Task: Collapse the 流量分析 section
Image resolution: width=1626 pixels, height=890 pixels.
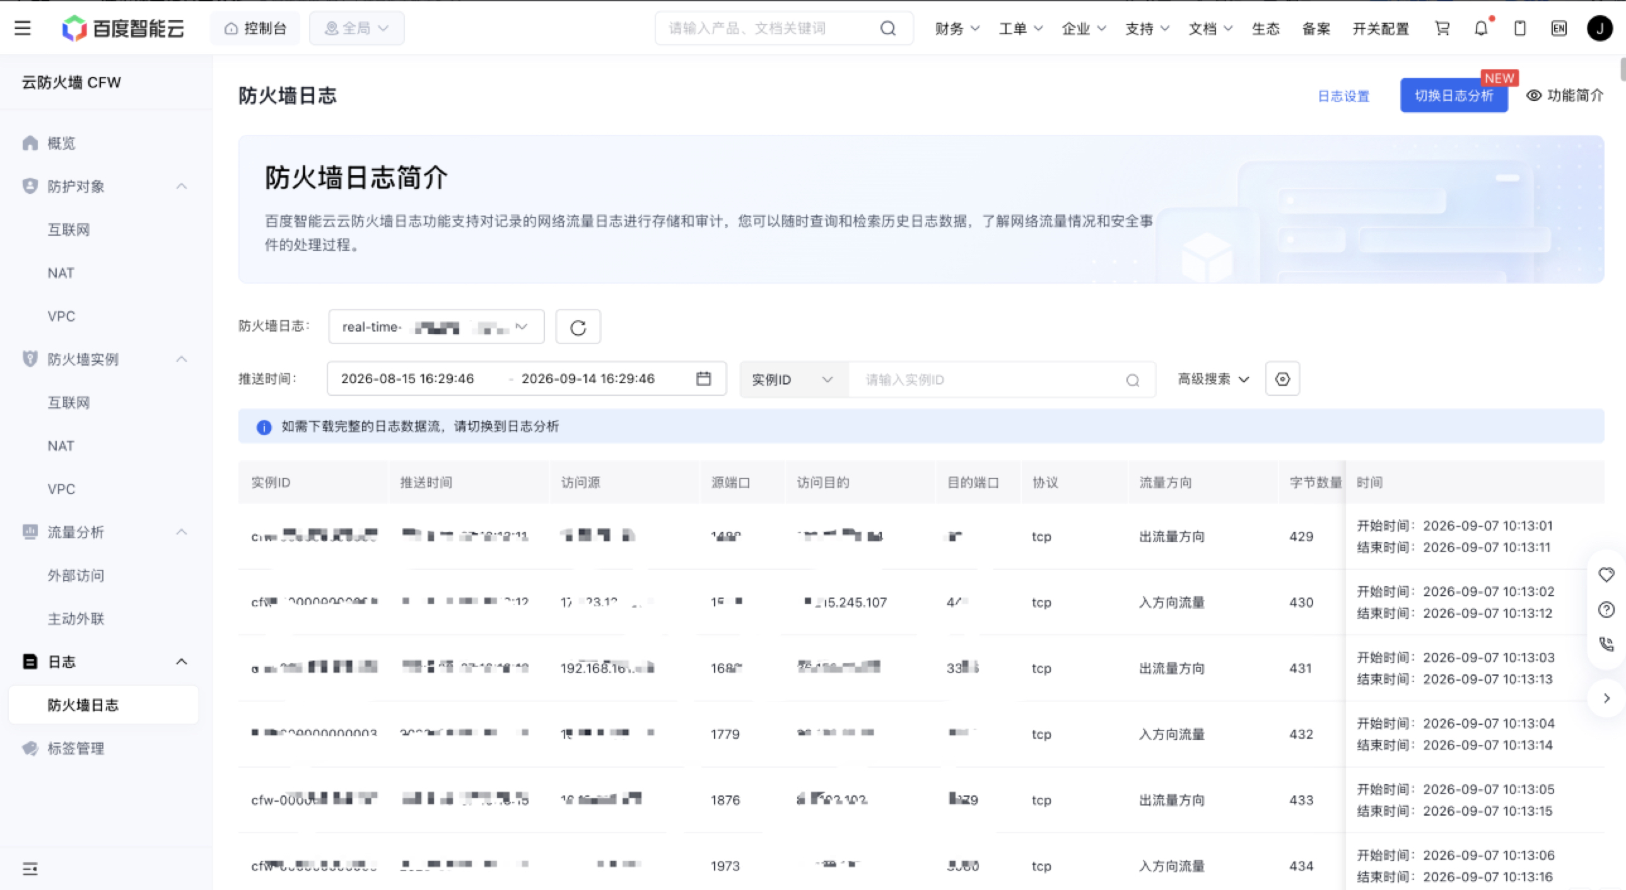Action: pos(182,532)
